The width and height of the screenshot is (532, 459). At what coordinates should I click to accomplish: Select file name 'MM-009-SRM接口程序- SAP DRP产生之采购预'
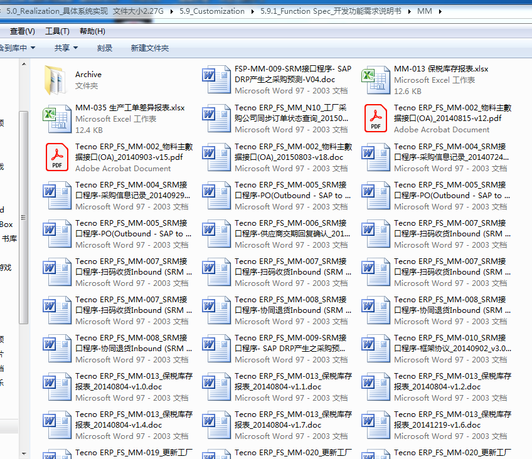[290, 343]
